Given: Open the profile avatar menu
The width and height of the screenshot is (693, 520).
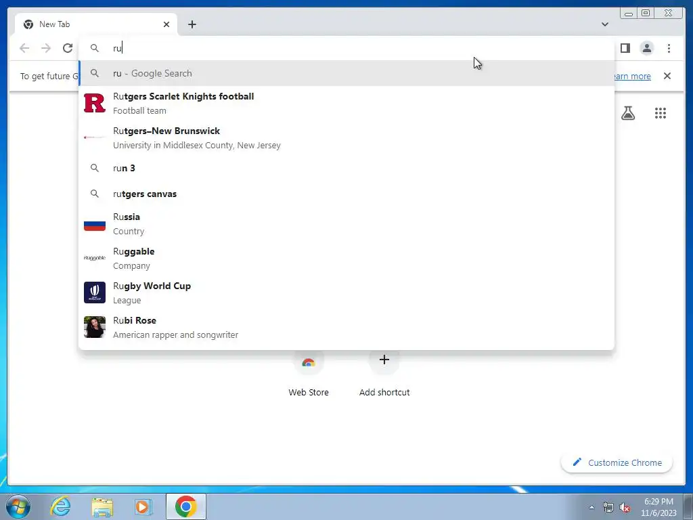Looking at the screenshot, I should (x=646, y=48).
